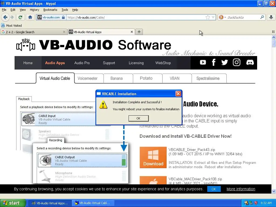Screen dimensions: 276x207
Task: Select the Virtual Audio Cable page tab
Action: (55, 78)
